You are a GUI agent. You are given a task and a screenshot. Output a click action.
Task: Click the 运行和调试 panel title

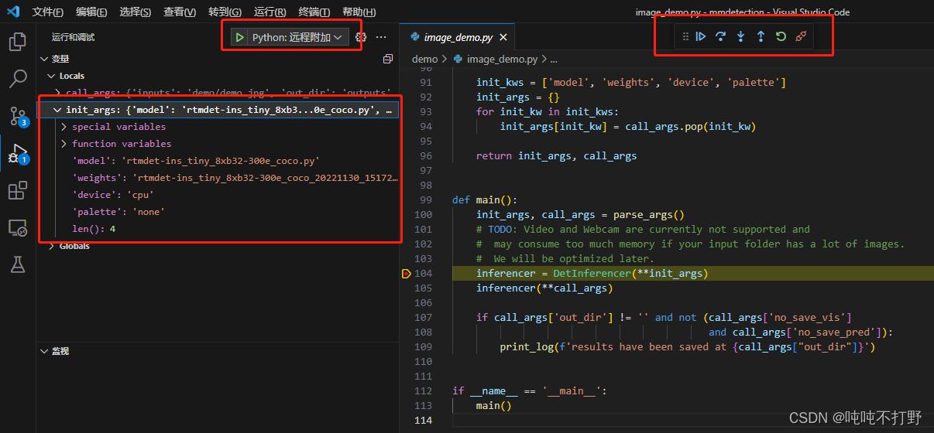tap(73, 37)
